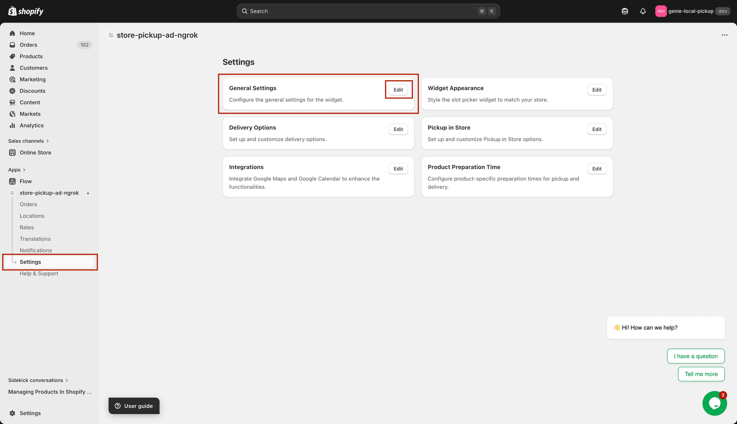737x424 pixels.
Task: Open notifications via the bell icon
Action: click(643, 11)
